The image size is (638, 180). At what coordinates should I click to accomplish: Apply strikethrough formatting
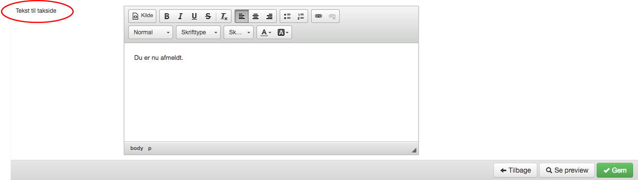click(208, 16)
